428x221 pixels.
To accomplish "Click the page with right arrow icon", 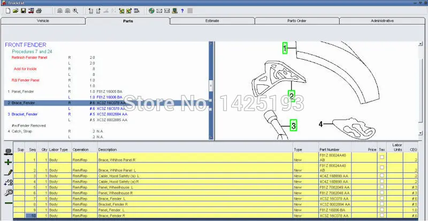I will [x=98, y=11].
